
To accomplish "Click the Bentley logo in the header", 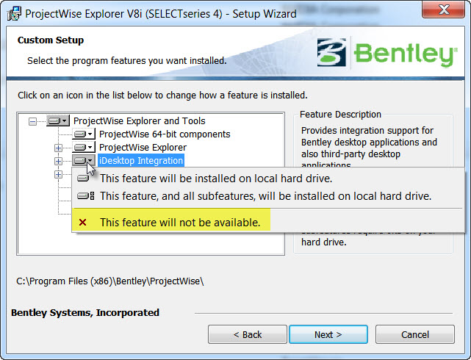I will [x=387, y=54].
